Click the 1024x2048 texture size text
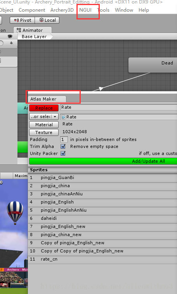This screenshot has width=177, height=294. pyautogui.click(x=75, y=132)
